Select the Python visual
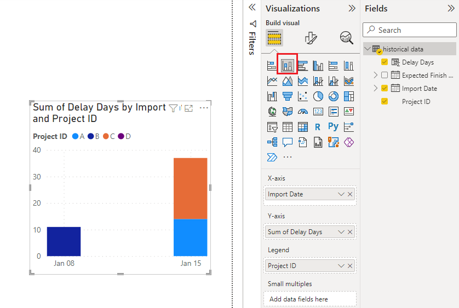Viewport: 459px width, 308px height. [x=333, y=126]
